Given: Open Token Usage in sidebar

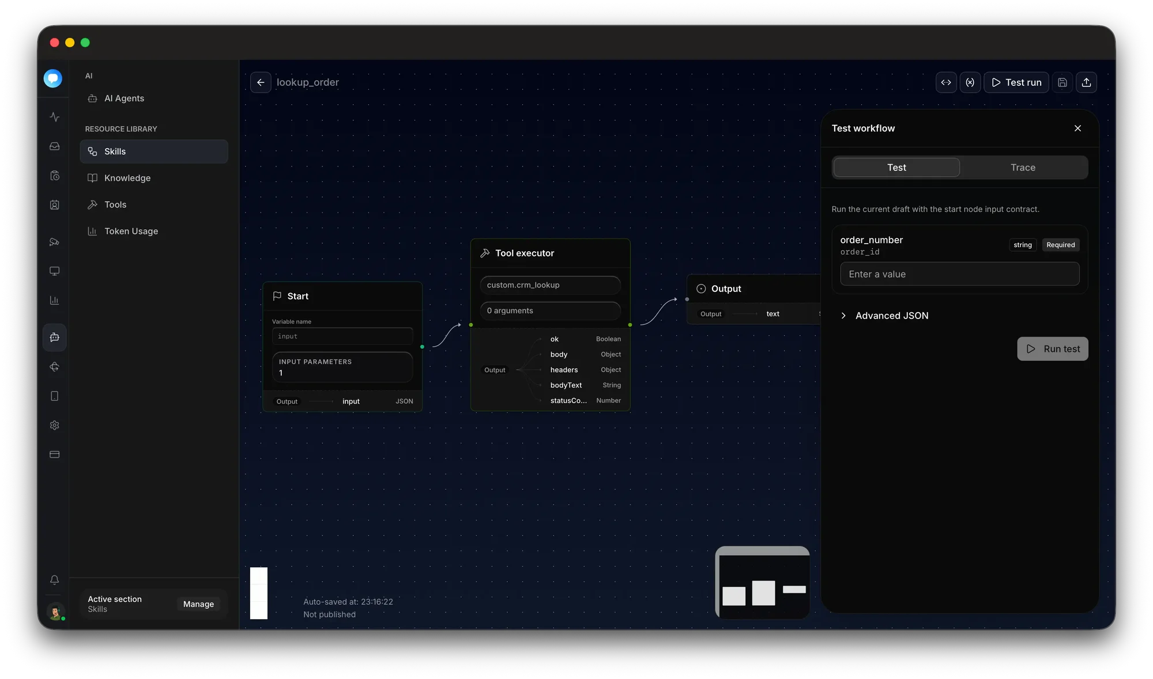Looking at the screenshot, I should tap(154, 231).
